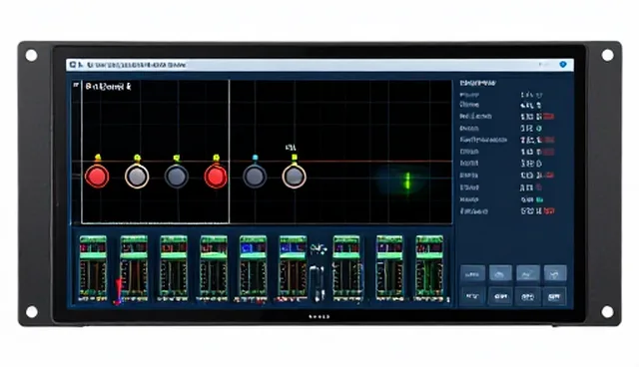The image size is (639, 367).
Task: Click the red badge on the last readout row
Action: click(549, 211)
